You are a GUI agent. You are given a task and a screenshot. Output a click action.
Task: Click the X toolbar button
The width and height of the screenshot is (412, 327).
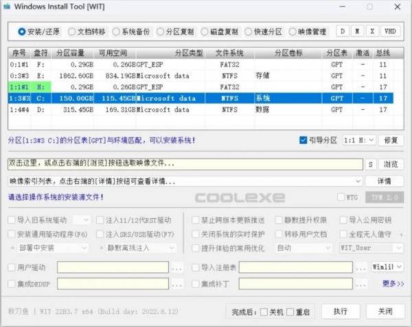point(372,32)
